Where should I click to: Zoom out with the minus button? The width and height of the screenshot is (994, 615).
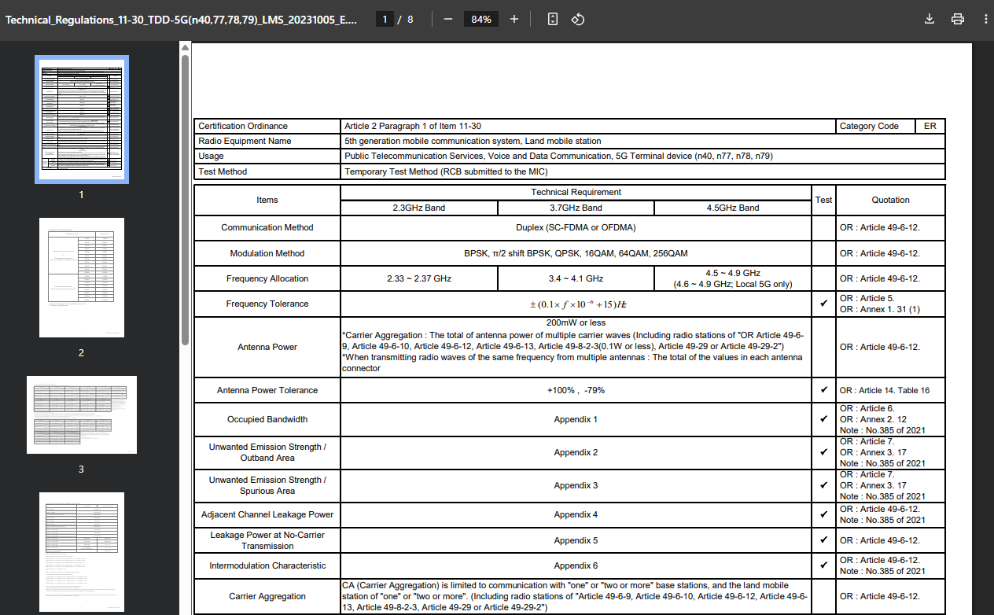click(x=448, y=19)
